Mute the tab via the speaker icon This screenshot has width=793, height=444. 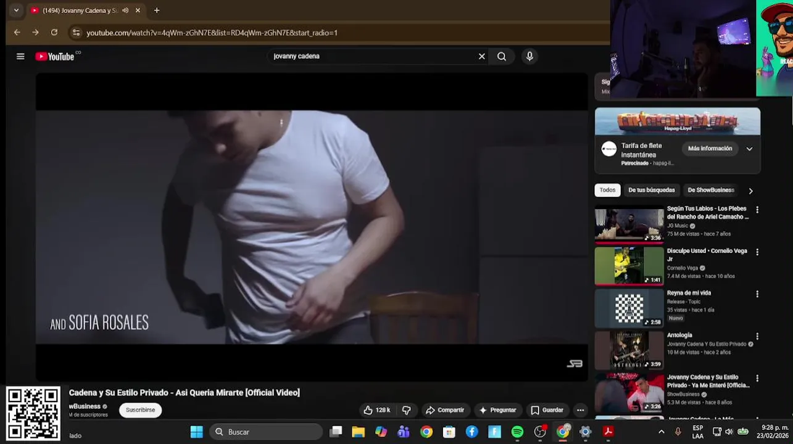tap(125, 10)
